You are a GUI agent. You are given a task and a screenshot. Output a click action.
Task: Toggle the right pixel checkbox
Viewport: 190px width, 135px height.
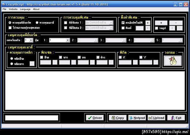pyautogui.click(x=60, y=57)
